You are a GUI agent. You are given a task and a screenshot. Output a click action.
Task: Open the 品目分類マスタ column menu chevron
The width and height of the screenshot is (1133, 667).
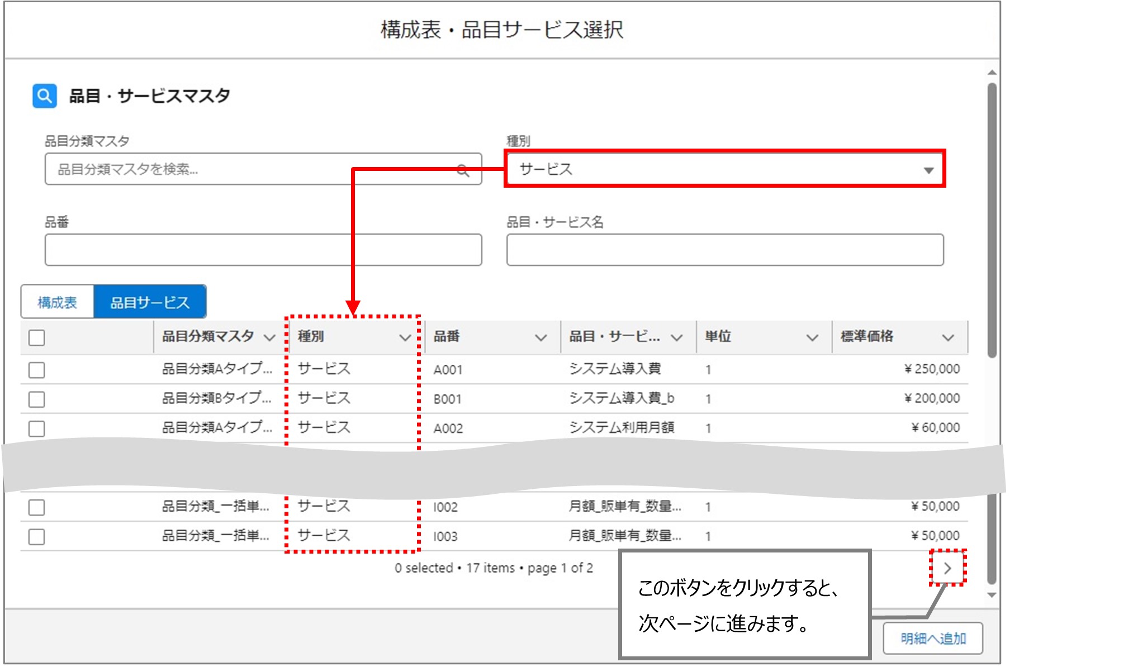point(269,337)
